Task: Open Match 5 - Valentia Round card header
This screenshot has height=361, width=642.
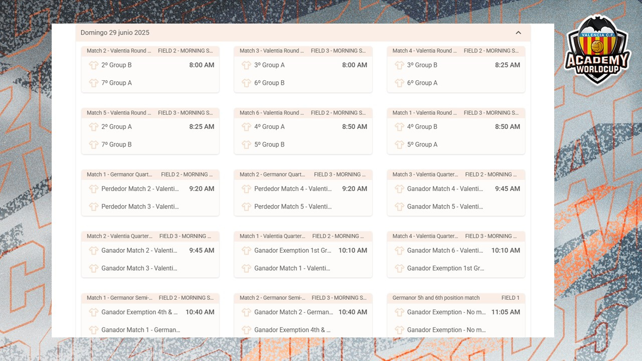Action: [150, 113]
